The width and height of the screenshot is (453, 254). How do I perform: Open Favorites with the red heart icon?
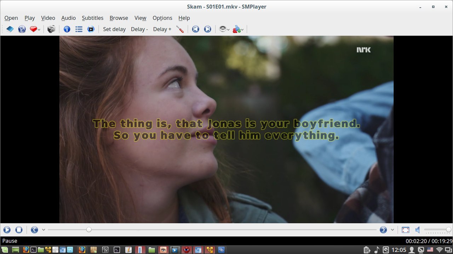[33, 29]
